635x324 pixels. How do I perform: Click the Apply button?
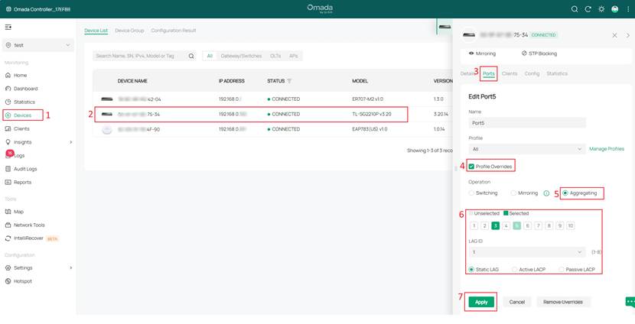click(481, 302)
